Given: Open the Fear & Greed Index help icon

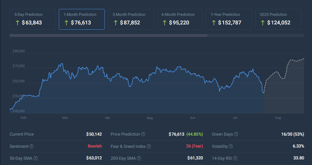Looking at the screenshot, I should click(x=149, y=146).
